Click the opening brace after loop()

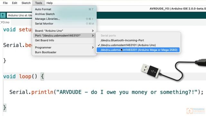[42, 76]
